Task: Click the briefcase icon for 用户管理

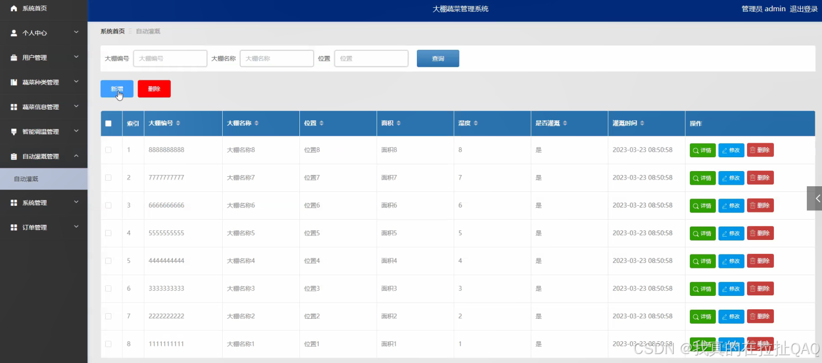Action: coord(14,58)
